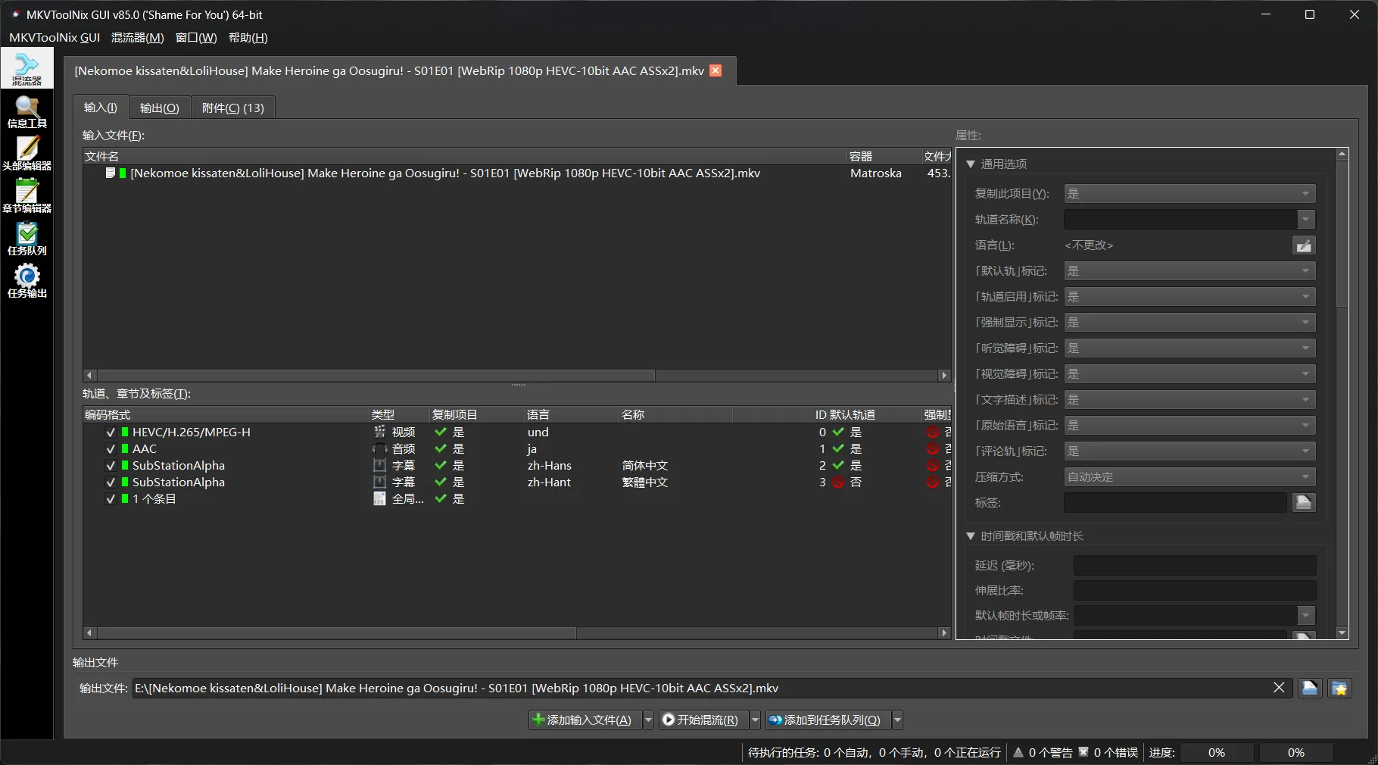Open the 任务输出 job output view
The width and height of the screenshot is (1378, 765).
(27, 281)
